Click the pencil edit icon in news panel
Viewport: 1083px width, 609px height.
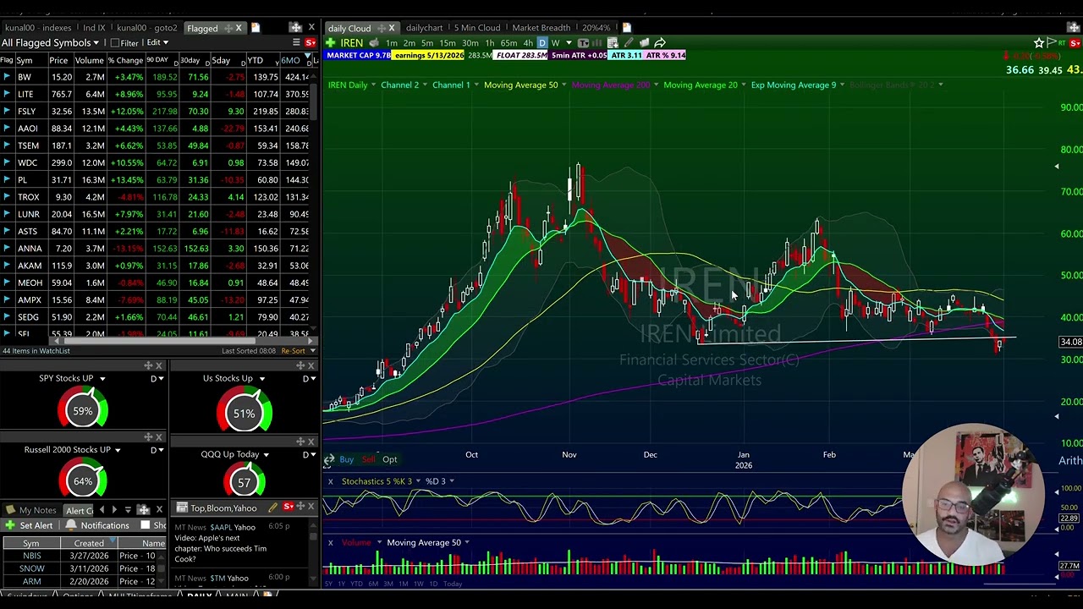coord(272,507)
